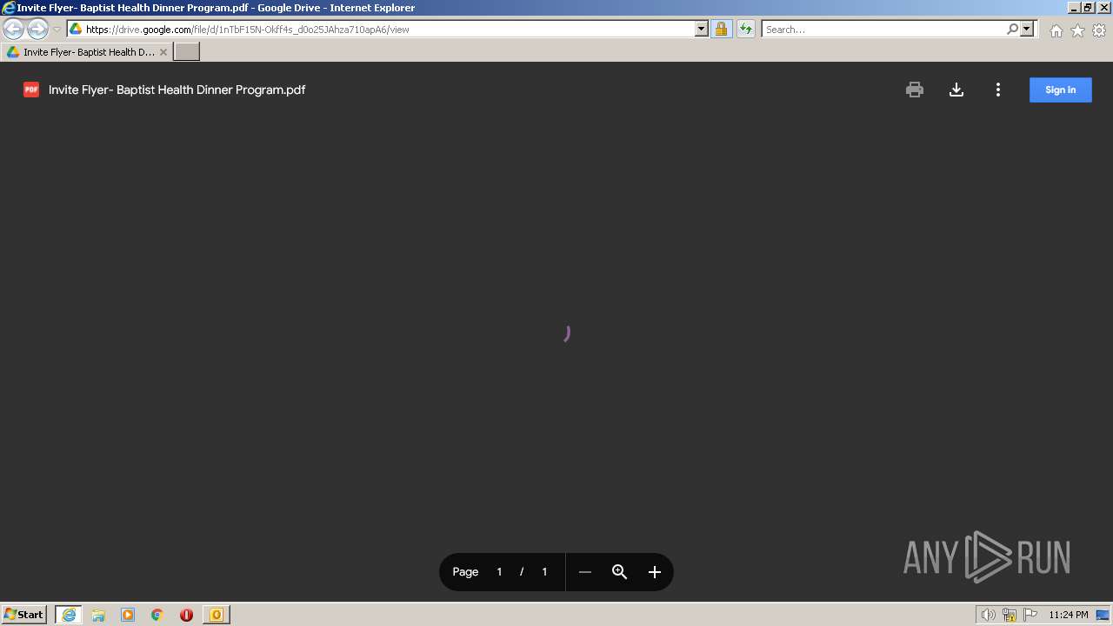This screenshot has height=626, width=1113.
Task: Open the Windows Start menu
Action: (x=23, y=615)
